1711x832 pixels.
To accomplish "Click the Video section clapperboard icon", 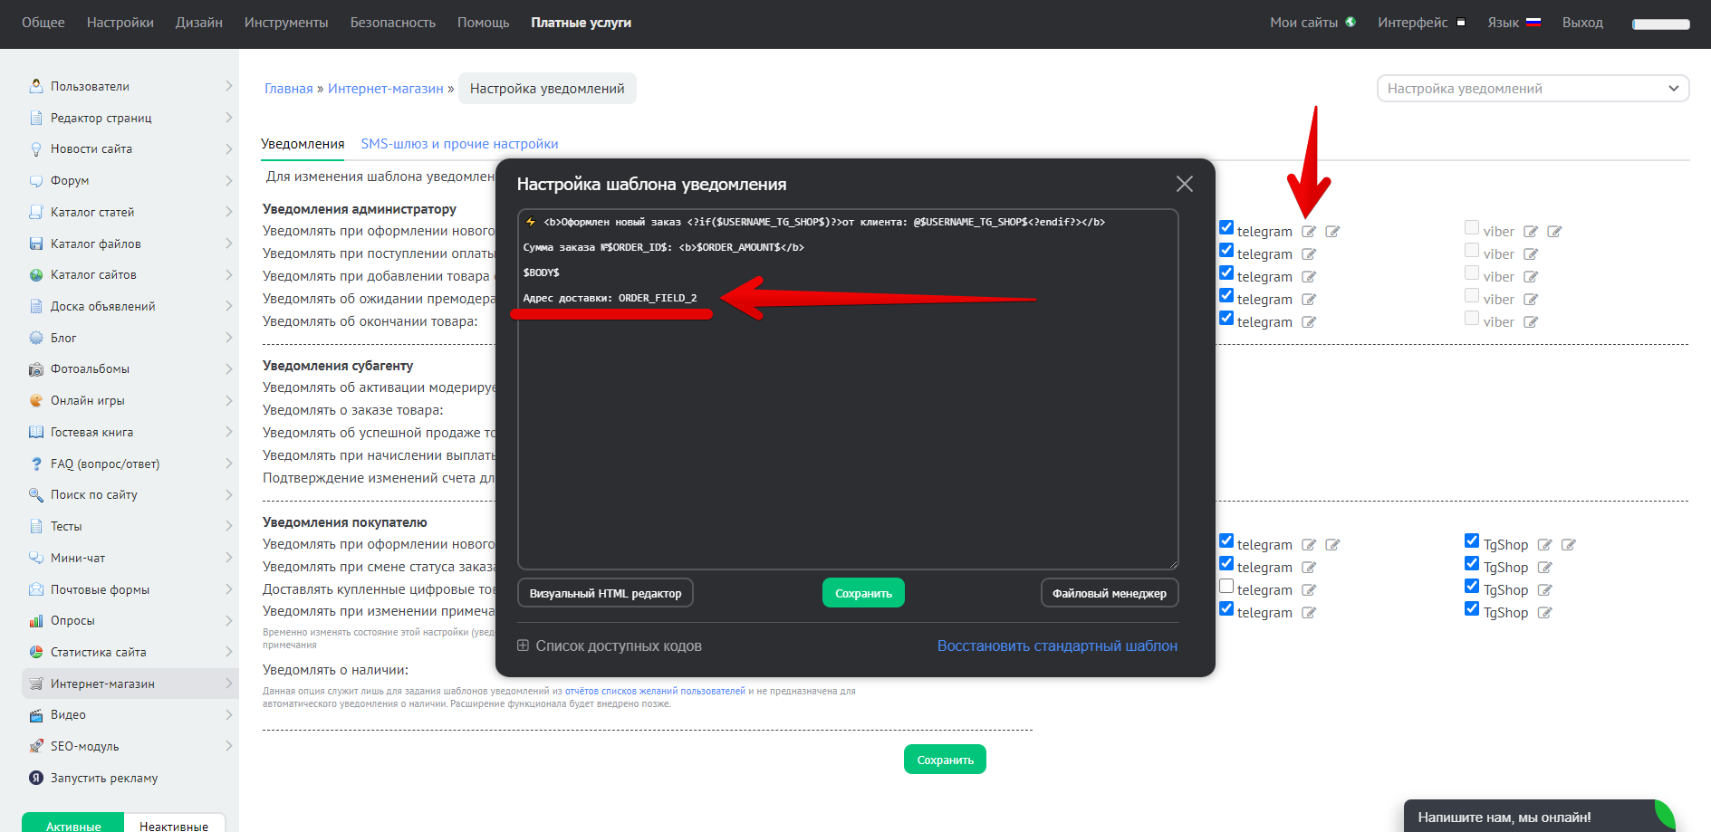I will point(36,715).
